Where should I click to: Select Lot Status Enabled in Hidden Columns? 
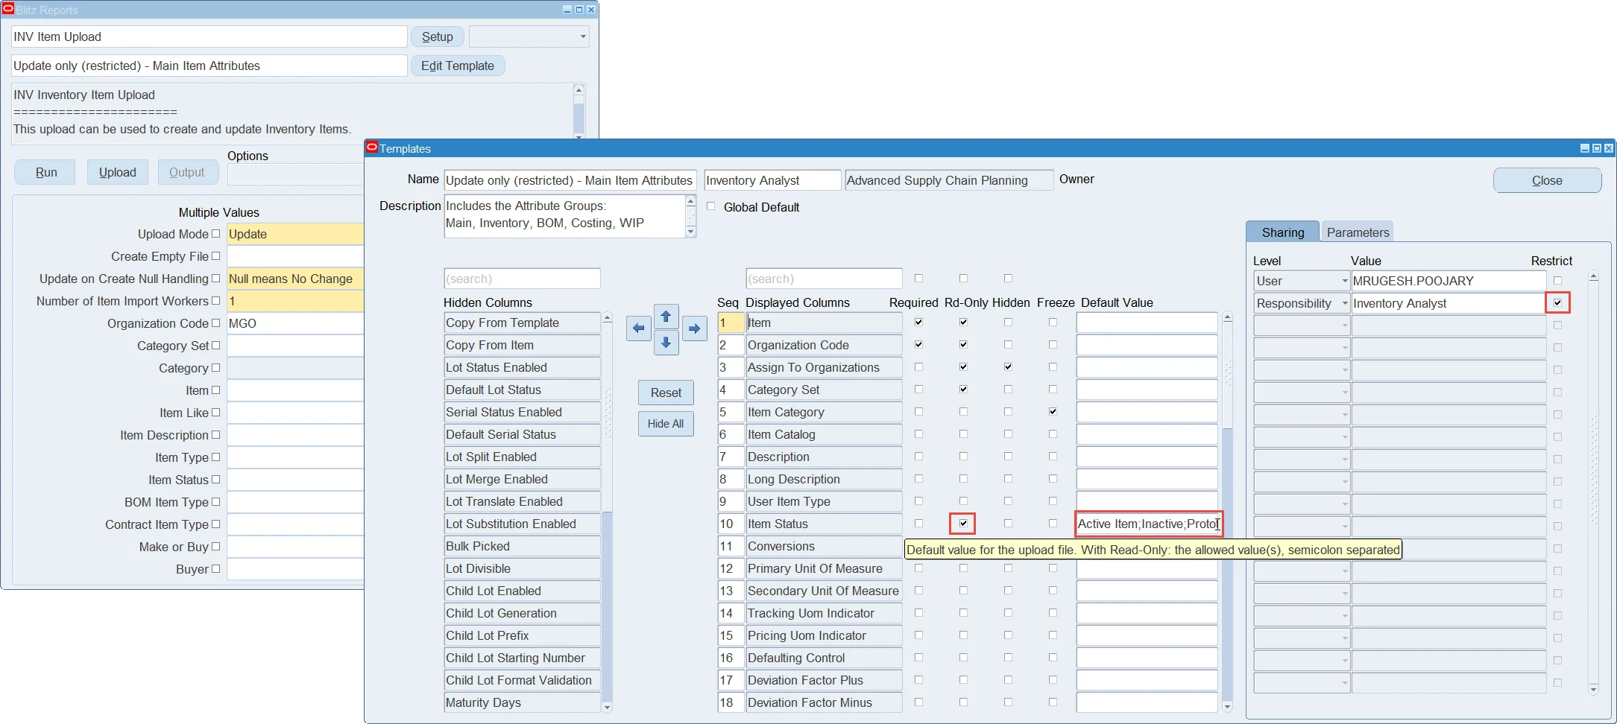[522, 367]
